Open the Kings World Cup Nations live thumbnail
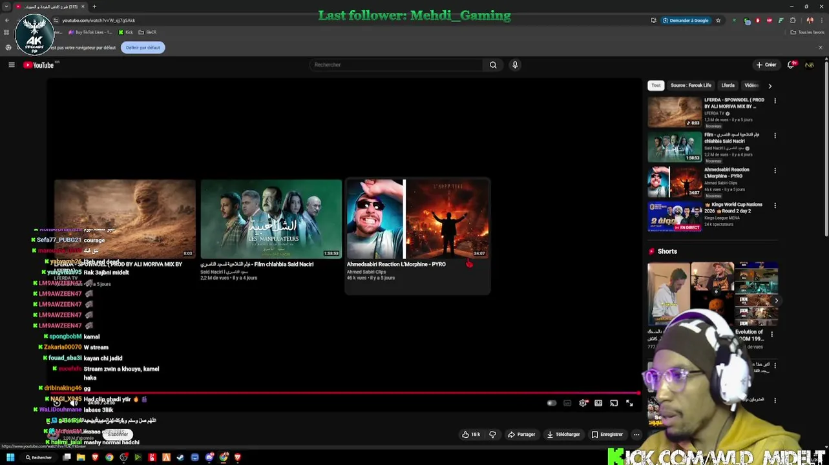 tap(675, 216)
